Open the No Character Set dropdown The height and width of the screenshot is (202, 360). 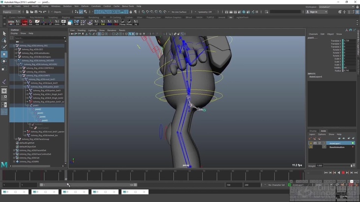point(275,185)
